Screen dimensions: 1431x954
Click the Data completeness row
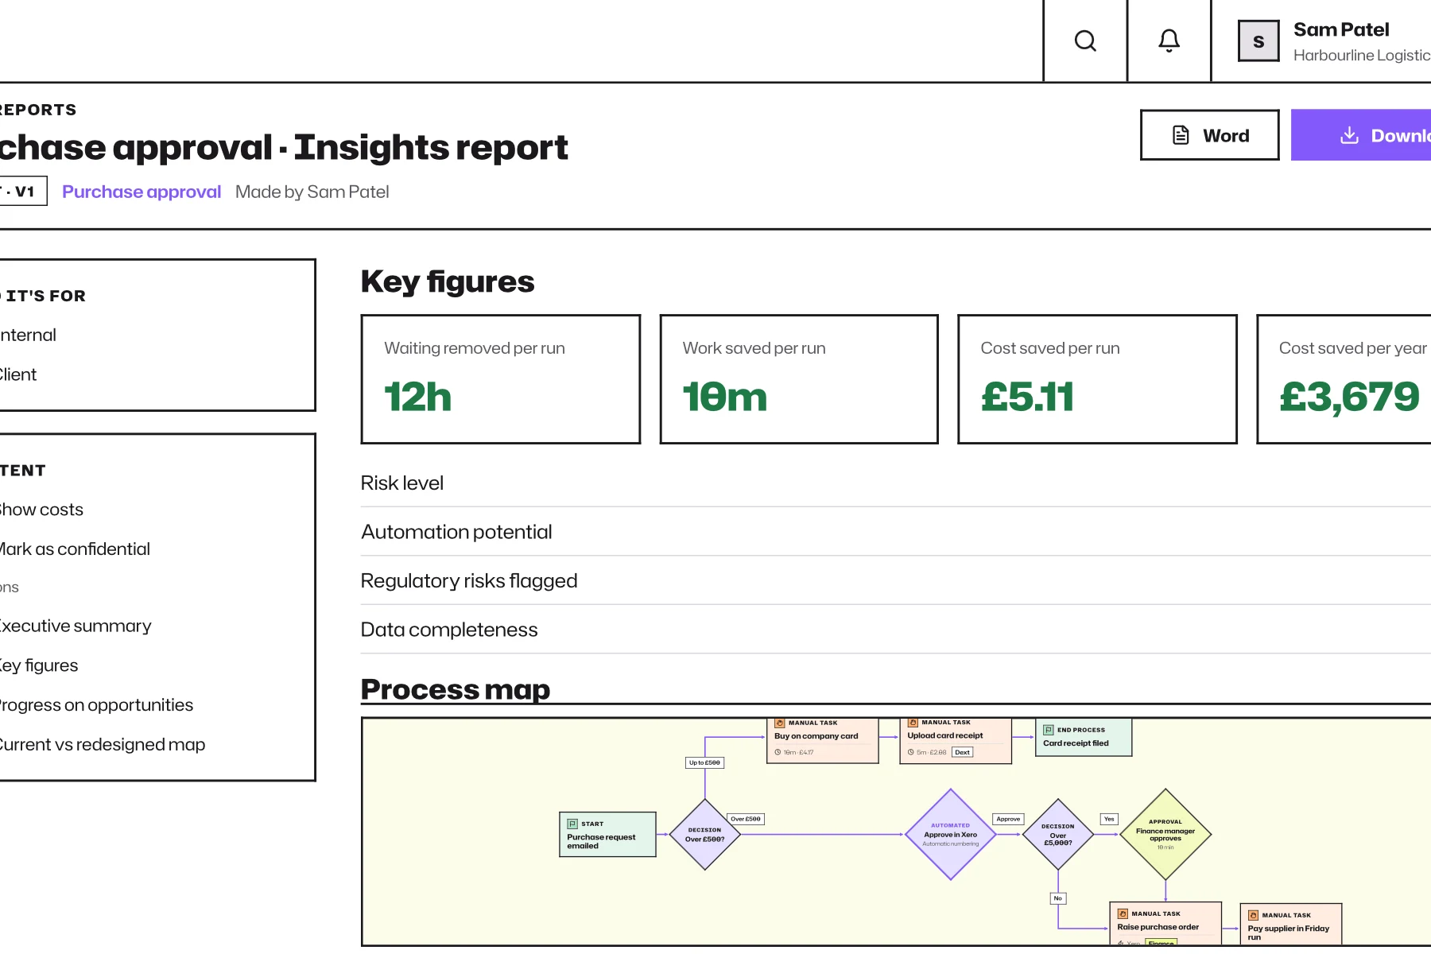(x=896, y=630)
